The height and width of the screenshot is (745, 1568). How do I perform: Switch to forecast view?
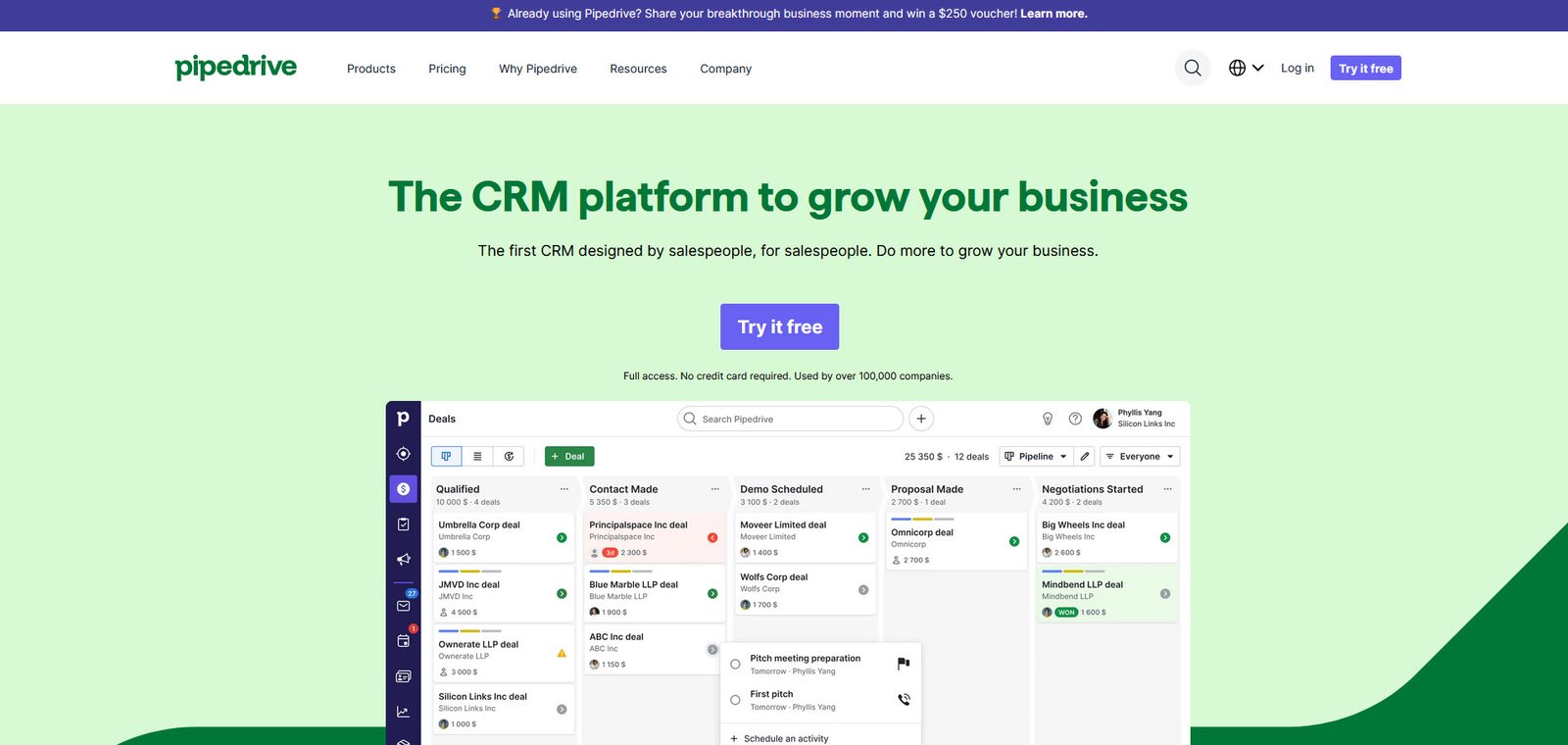coord(509,456)
